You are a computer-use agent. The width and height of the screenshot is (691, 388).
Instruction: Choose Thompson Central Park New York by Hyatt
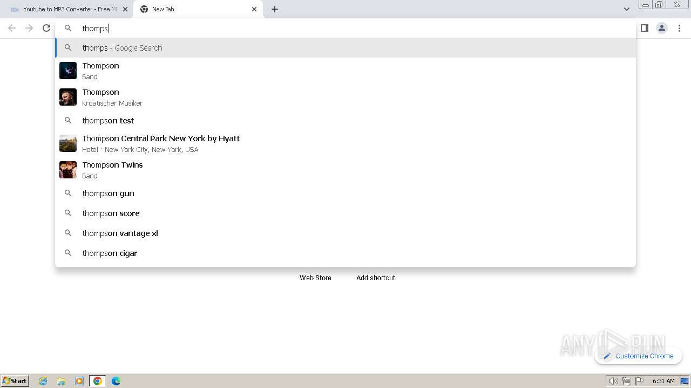coord(345,143)
